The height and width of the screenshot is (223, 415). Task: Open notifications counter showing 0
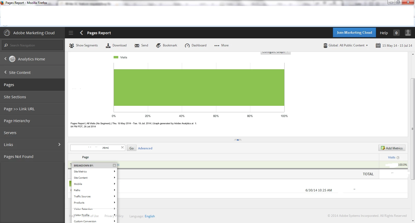click(396, 33)
